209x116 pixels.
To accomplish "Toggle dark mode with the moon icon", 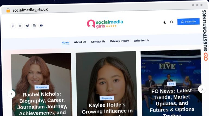I will click(x=165, y=22).
